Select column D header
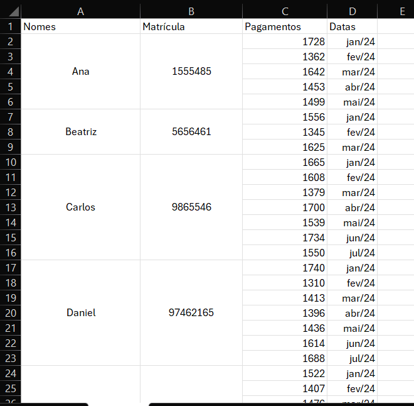The height and width of the screenshot is (406, 414). (353, 11)
